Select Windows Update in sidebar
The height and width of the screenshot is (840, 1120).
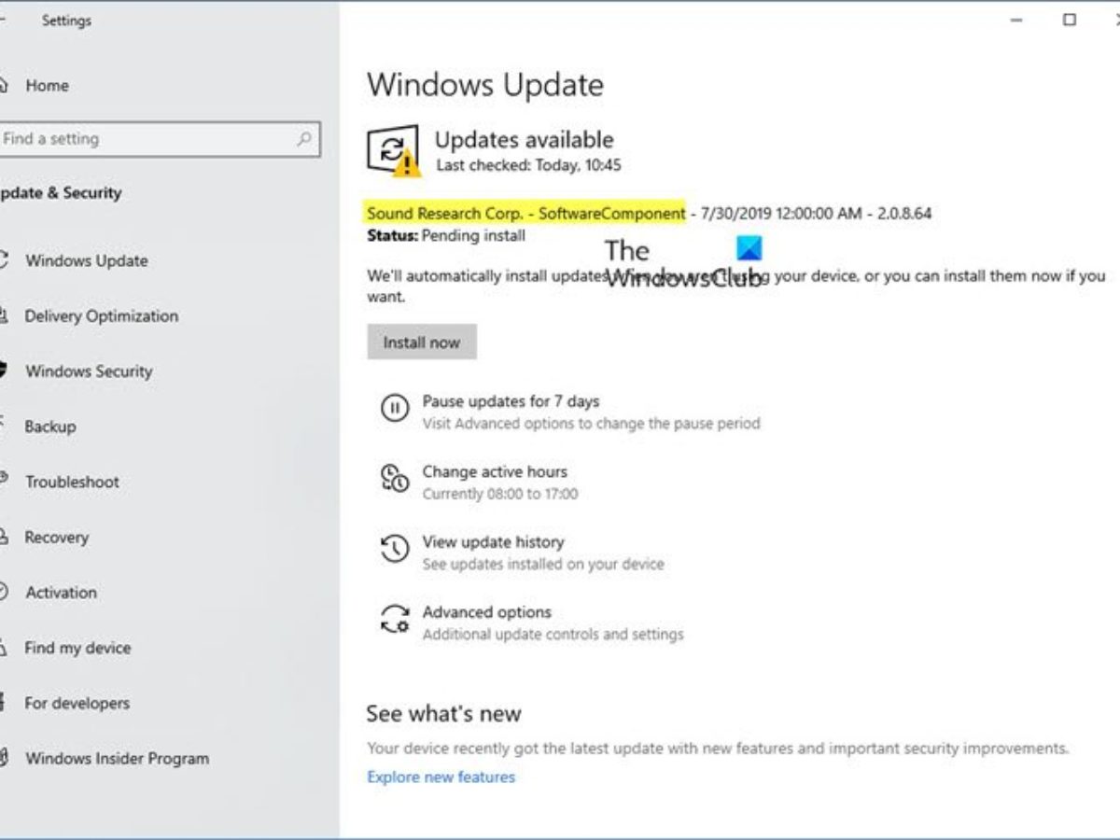[x=87, y=261]
